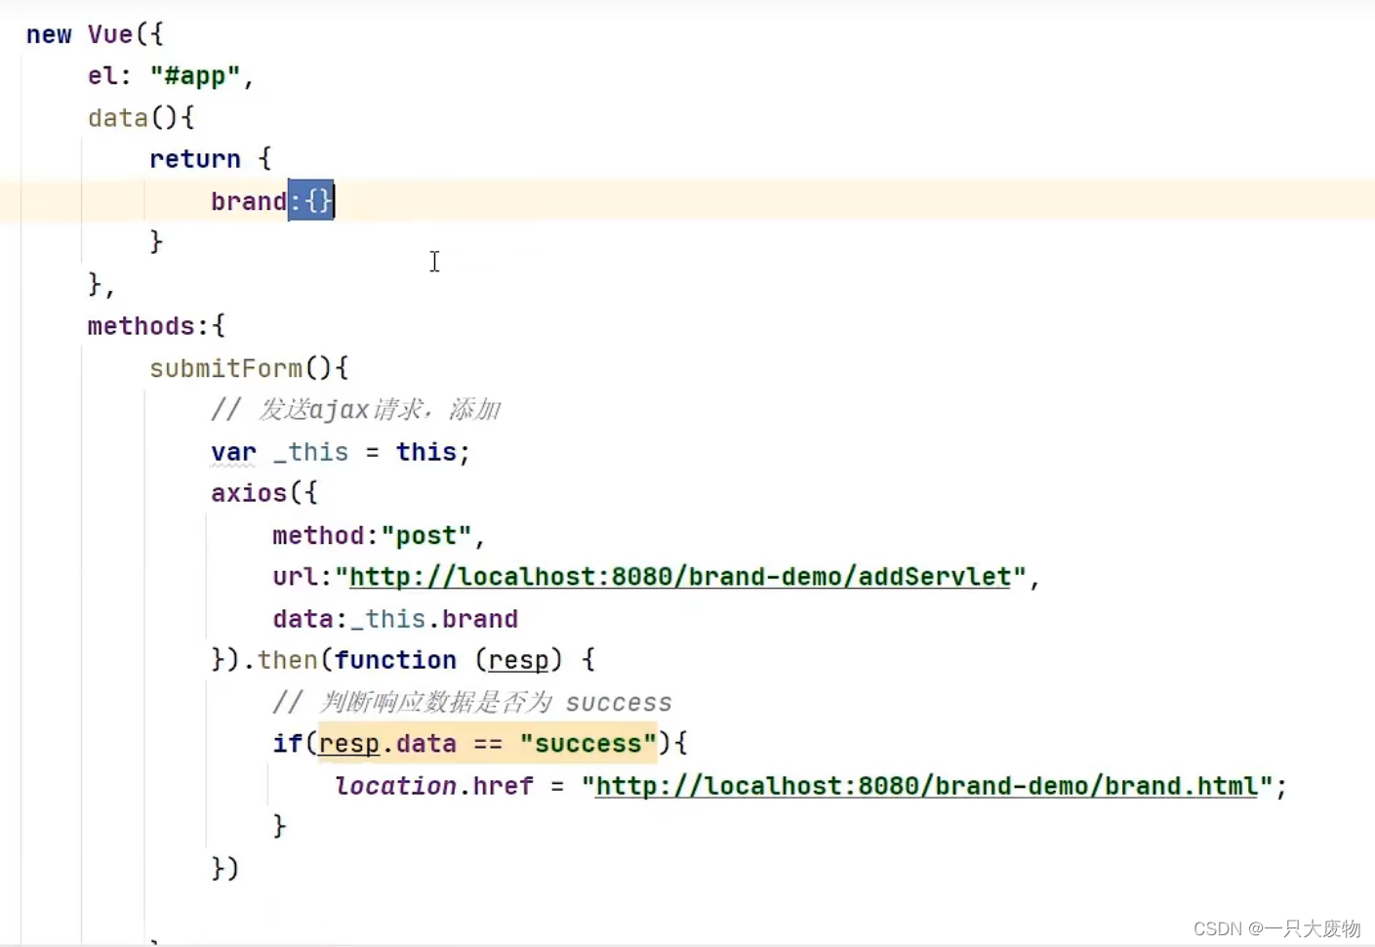Click the highlighted ':{}' selection after brand

pyautogui.click(x=311, y=201)
